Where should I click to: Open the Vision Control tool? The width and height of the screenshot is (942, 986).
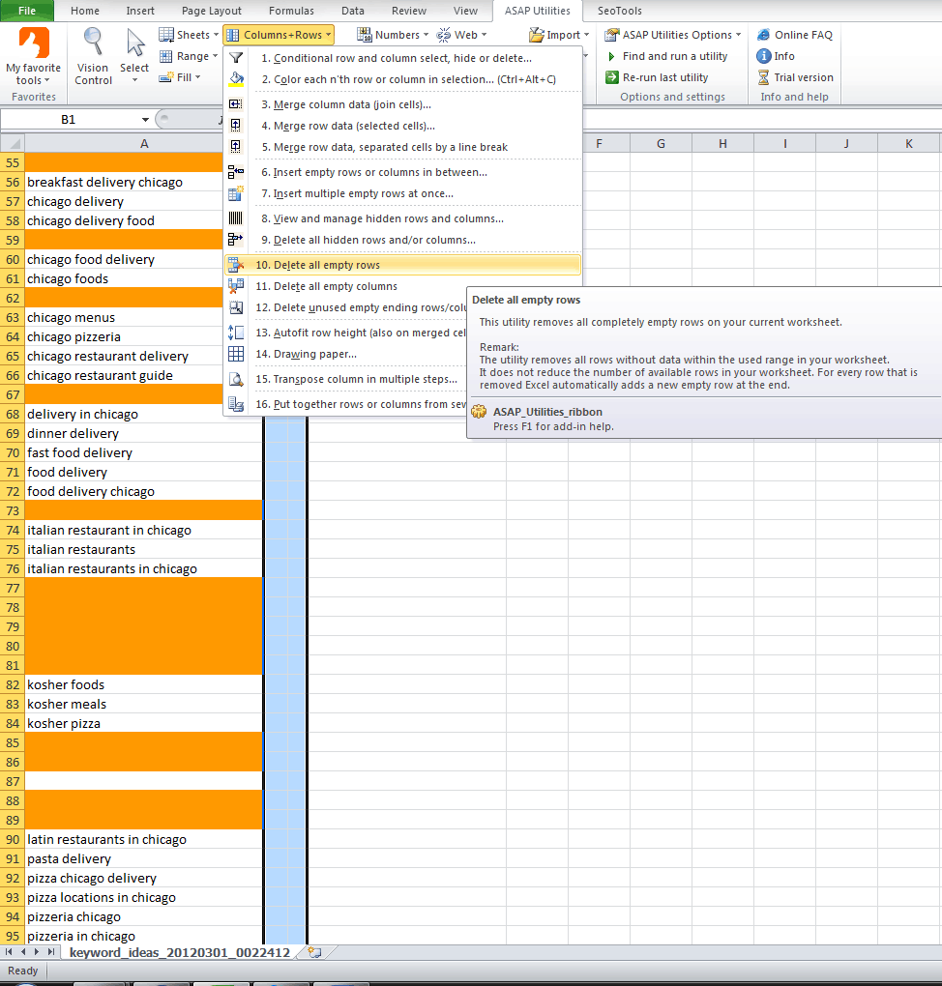click(93, 57)
